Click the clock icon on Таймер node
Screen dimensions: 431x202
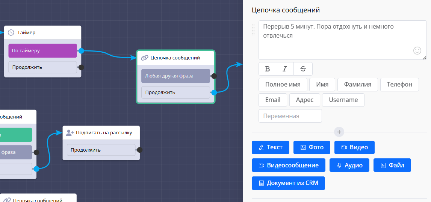[11, 33]
